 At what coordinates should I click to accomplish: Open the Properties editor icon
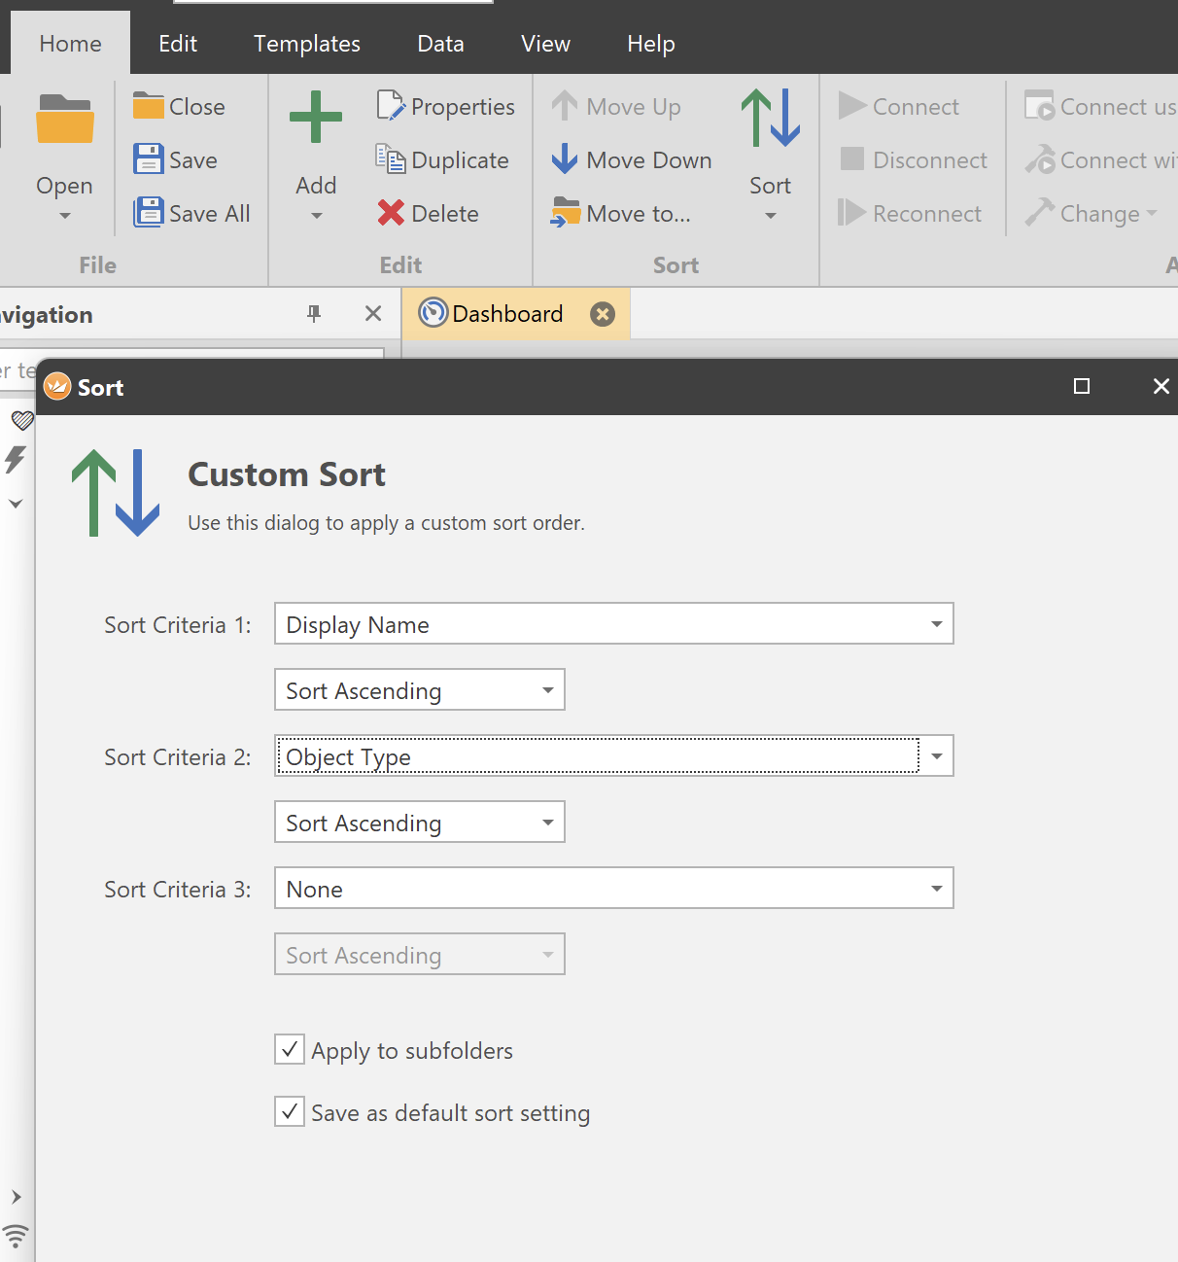point(391,106)
